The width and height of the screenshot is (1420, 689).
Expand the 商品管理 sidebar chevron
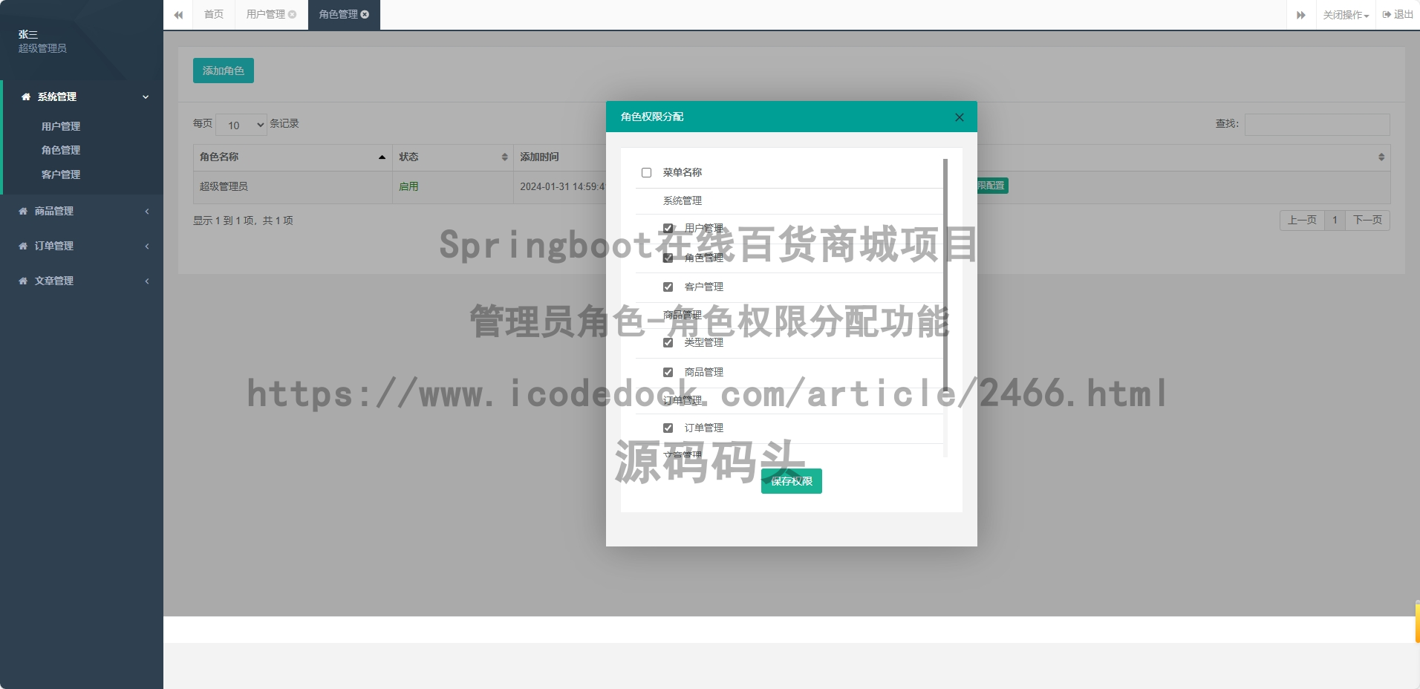(x=147, y=211)
